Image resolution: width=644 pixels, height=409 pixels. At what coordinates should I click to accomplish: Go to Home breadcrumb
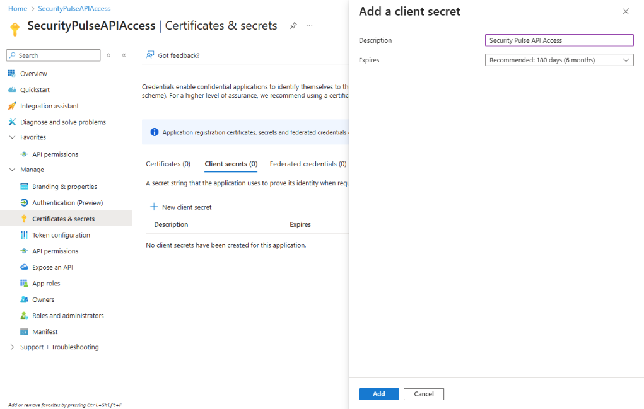point(18,9)
